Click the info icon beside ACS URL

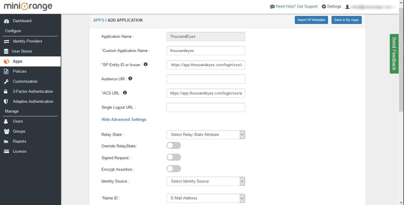[x=125, y=93]
